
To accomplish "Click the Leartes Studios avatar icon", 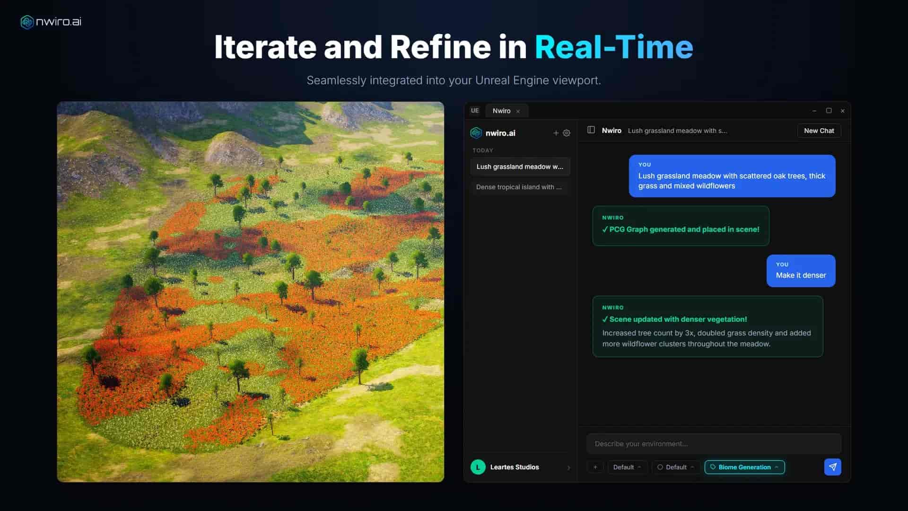I will coord(478,467).
